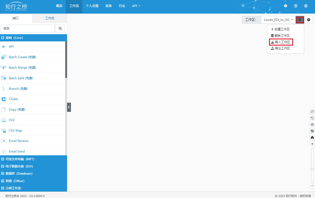This screenshot has height=198, width=315.
Task: Click the zoom out minus button
Action: [312, 186]
